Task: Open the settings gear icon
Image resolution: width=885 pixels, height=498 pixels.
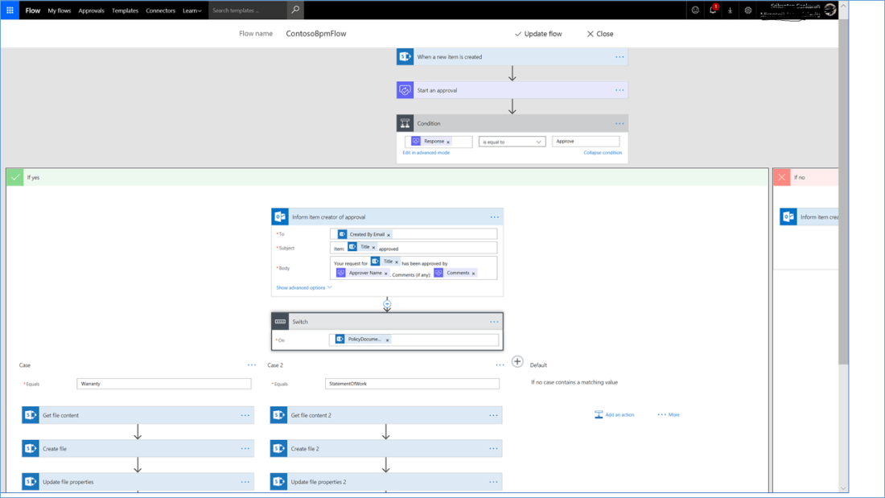Action: pos(747,10)
